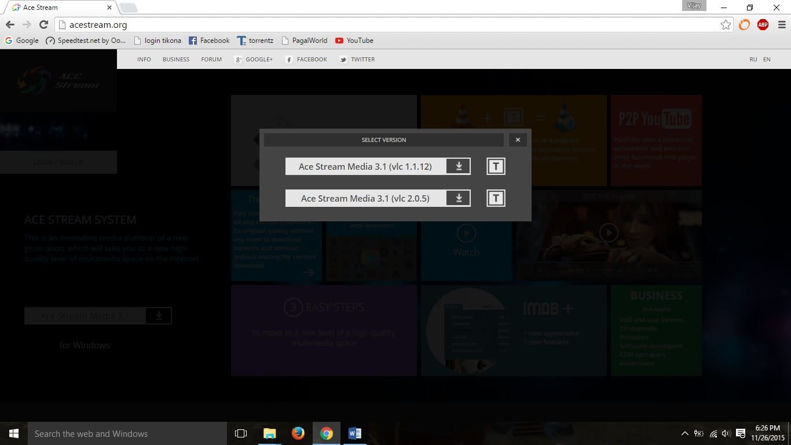The image size is (791, 445).
Task: Open the YouTube bookmark
Action: coord(354,41)
